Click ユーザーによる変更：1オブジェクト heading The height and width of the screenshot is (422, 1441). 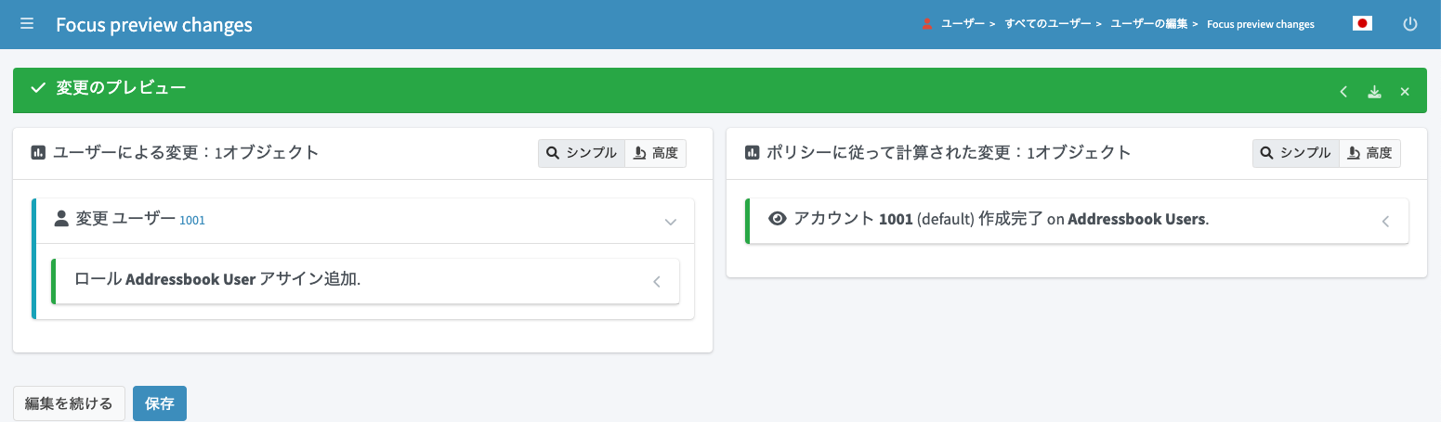[186, 153]
